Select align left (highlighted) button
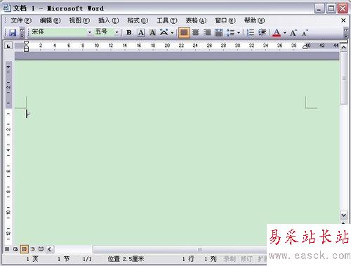 (184, 32)
